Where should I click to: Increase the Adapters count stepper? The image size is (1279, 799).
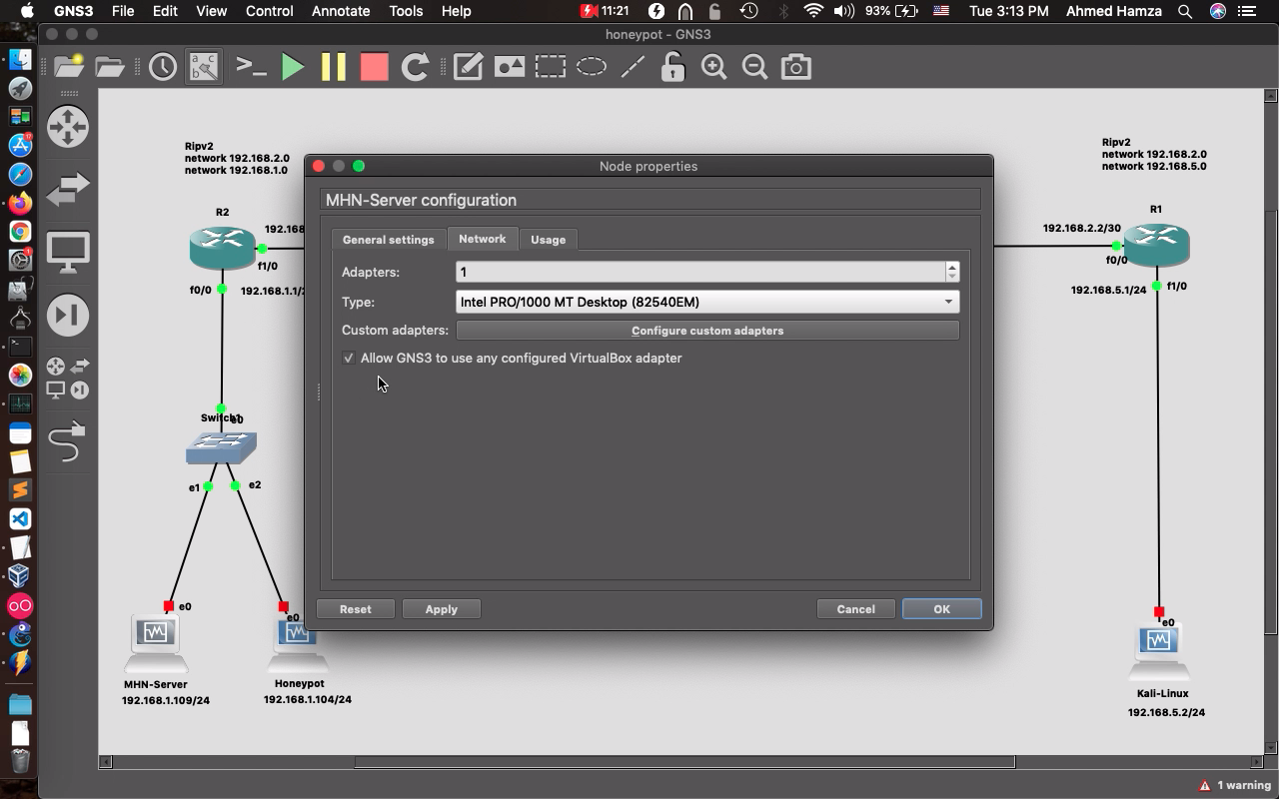click(x=951, y=267)
